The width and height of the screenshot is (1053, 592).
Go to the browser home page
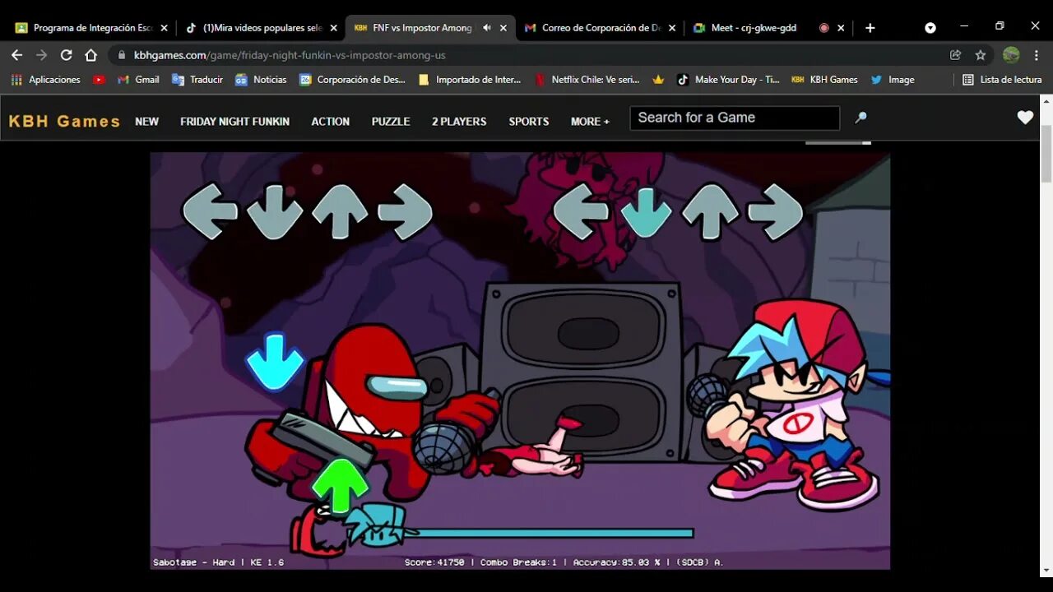click(91, 55)
